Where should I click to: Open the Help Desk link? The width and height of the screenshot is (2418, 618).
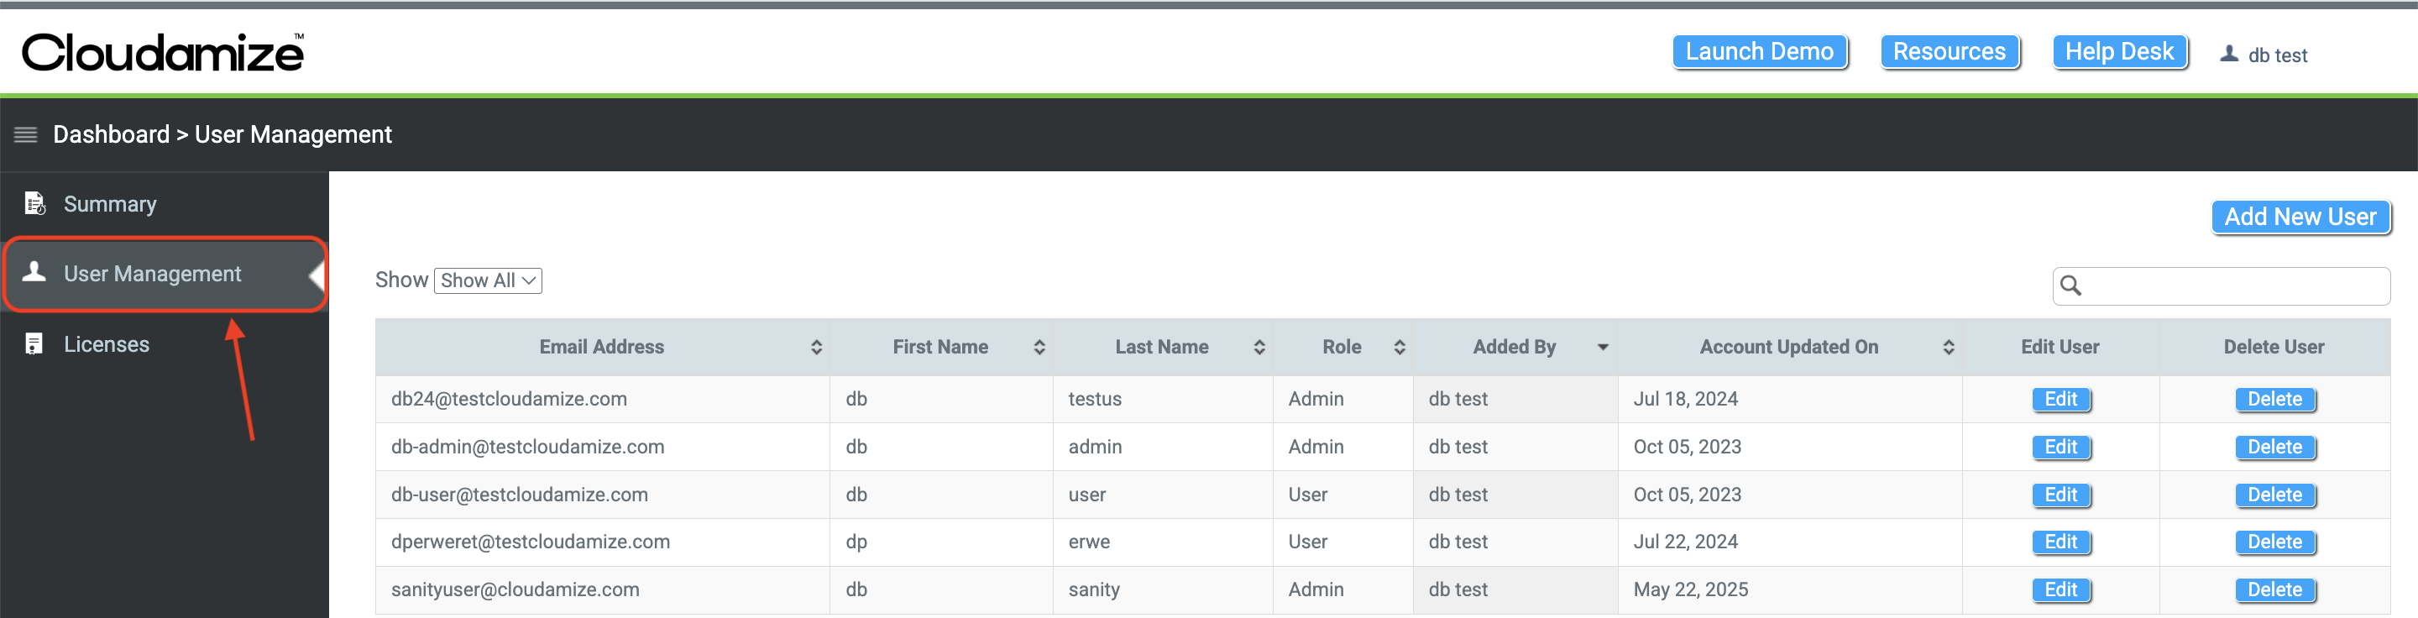2118,52
